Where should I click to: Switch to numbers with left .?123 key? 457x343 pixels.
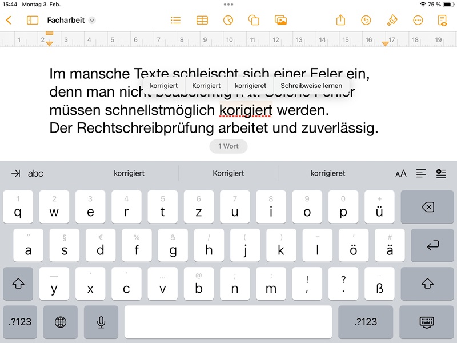20,322
